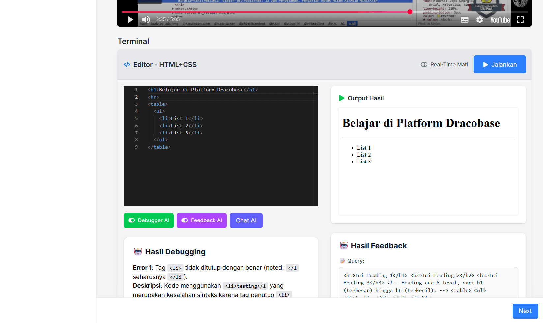Click the robot icon beside Hasil Debugging

pos(138,252)
